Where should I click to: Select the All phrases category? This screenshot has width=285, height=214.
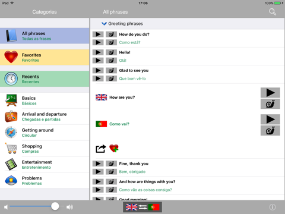pos(45,36)
